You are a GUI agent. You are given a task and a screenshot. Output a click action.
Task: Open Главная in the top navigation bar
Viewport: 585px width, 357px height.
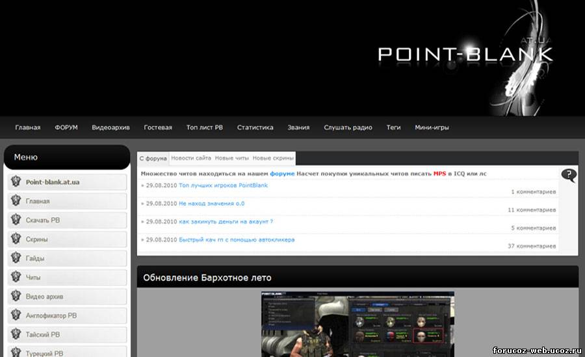coord(27,127)
